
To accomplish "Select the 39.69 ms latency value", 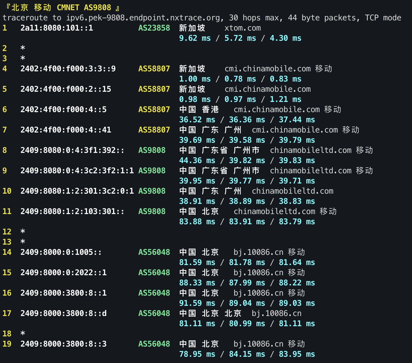I will (x=197, y=140).
